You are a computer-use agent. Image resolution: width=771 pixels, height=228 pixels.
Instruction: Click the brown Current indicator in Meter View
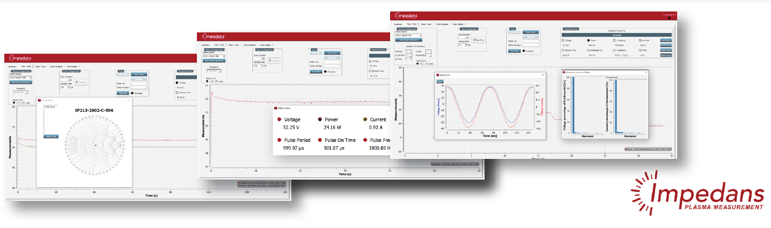[x=365, y=120]
